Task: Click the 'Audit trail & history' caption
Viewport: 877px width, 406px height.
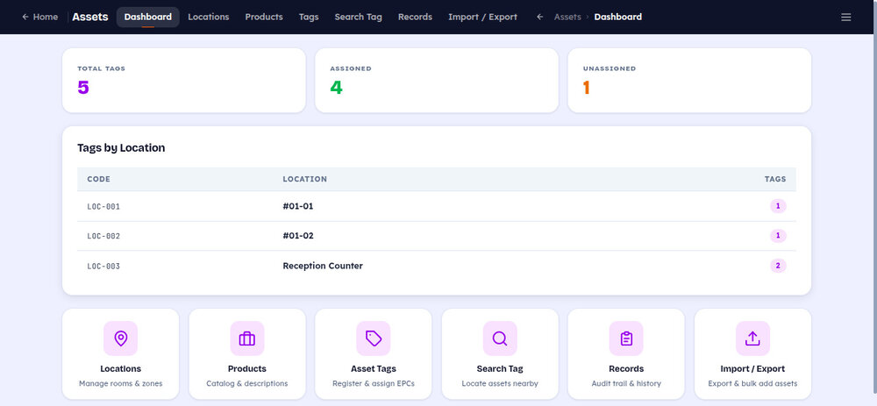Action: 626,383
